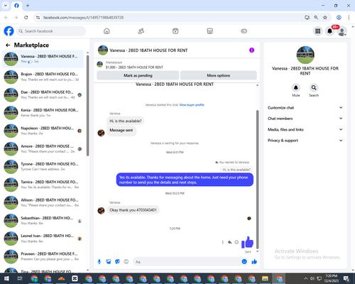Show hidden system tray icons
Screen dimensions: 355x284
(x=305, y=278)
